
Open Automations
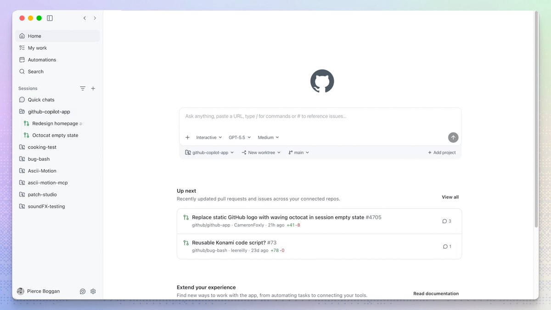(x=57, y=60)
